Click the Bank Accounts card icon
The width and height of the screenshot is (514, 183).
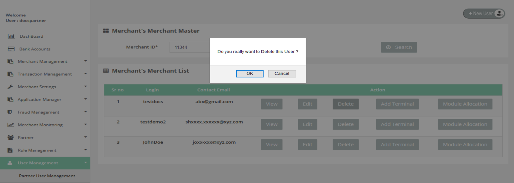click(x=11, y=49)
